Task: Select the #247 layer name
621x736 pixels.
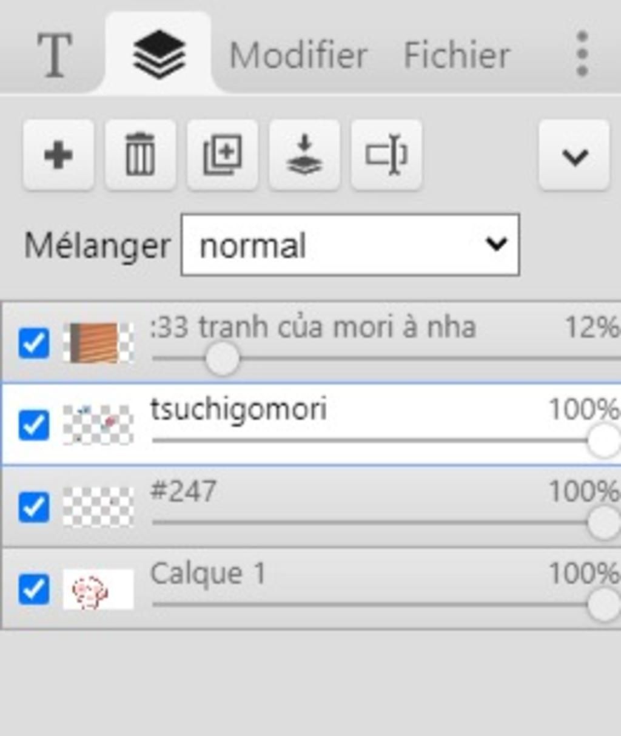Action: pos(183,491)
